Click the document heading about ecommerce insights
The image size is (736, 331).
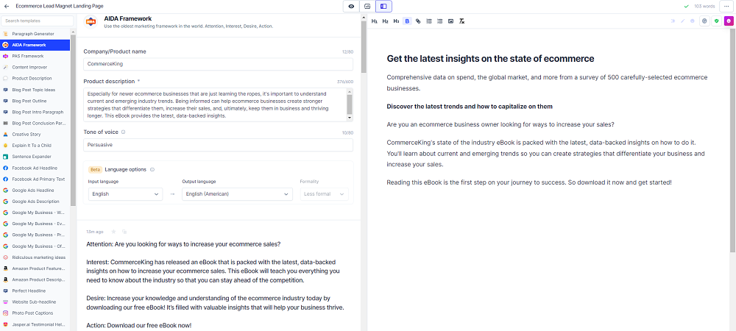click(490, 59)
